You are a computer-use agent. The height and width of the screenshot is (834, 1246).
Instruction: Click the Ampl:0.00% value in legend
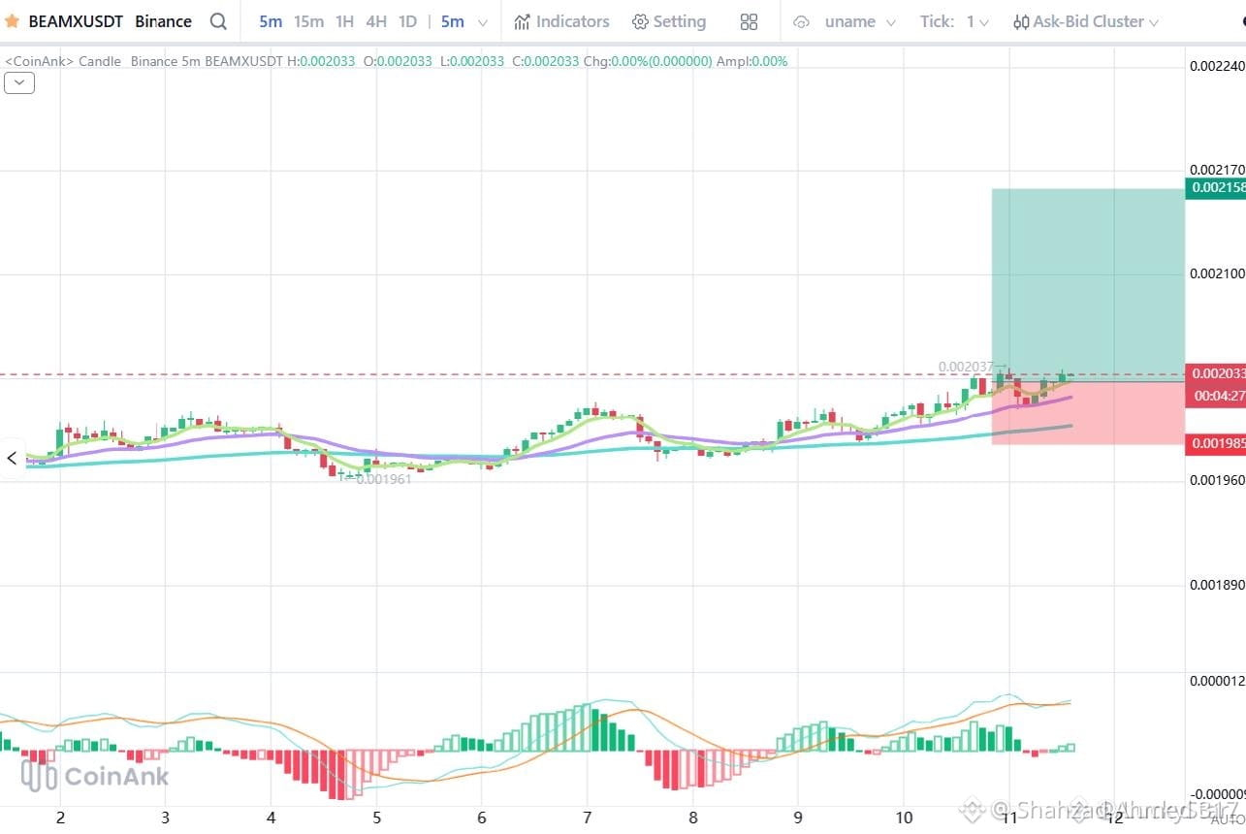[752, 61]
